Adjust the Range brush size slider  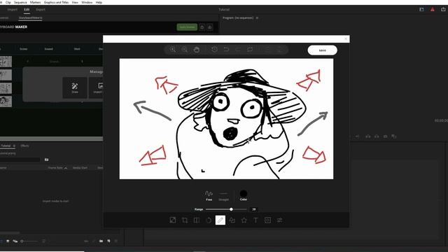[x=226, y=209]
